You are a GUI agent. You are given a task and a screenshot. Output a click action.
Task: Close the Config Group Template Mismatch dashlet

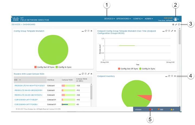(92, 31)
